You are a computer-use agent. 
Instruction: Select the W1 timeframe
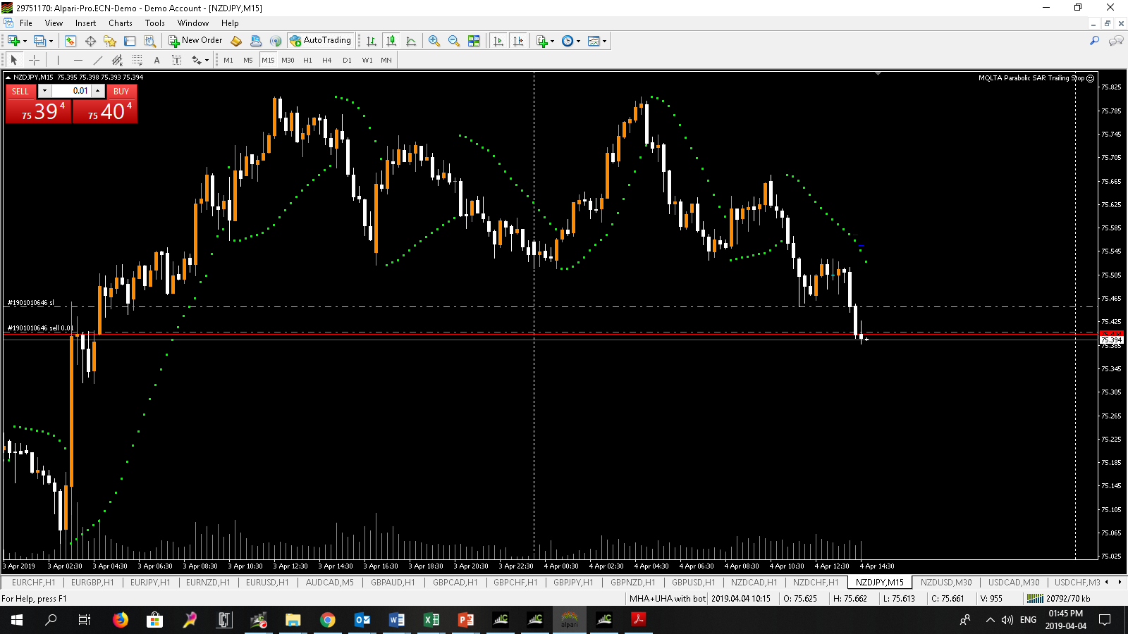point(367,60)
